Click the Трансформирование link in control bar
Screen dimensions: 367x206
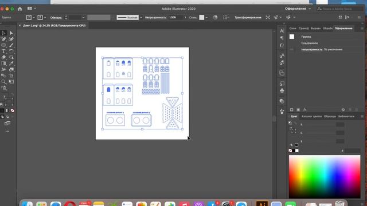point(248,18)
